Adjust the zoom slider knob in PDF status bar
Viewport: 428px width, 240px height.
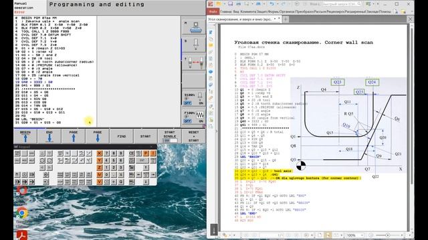(387, 235)
